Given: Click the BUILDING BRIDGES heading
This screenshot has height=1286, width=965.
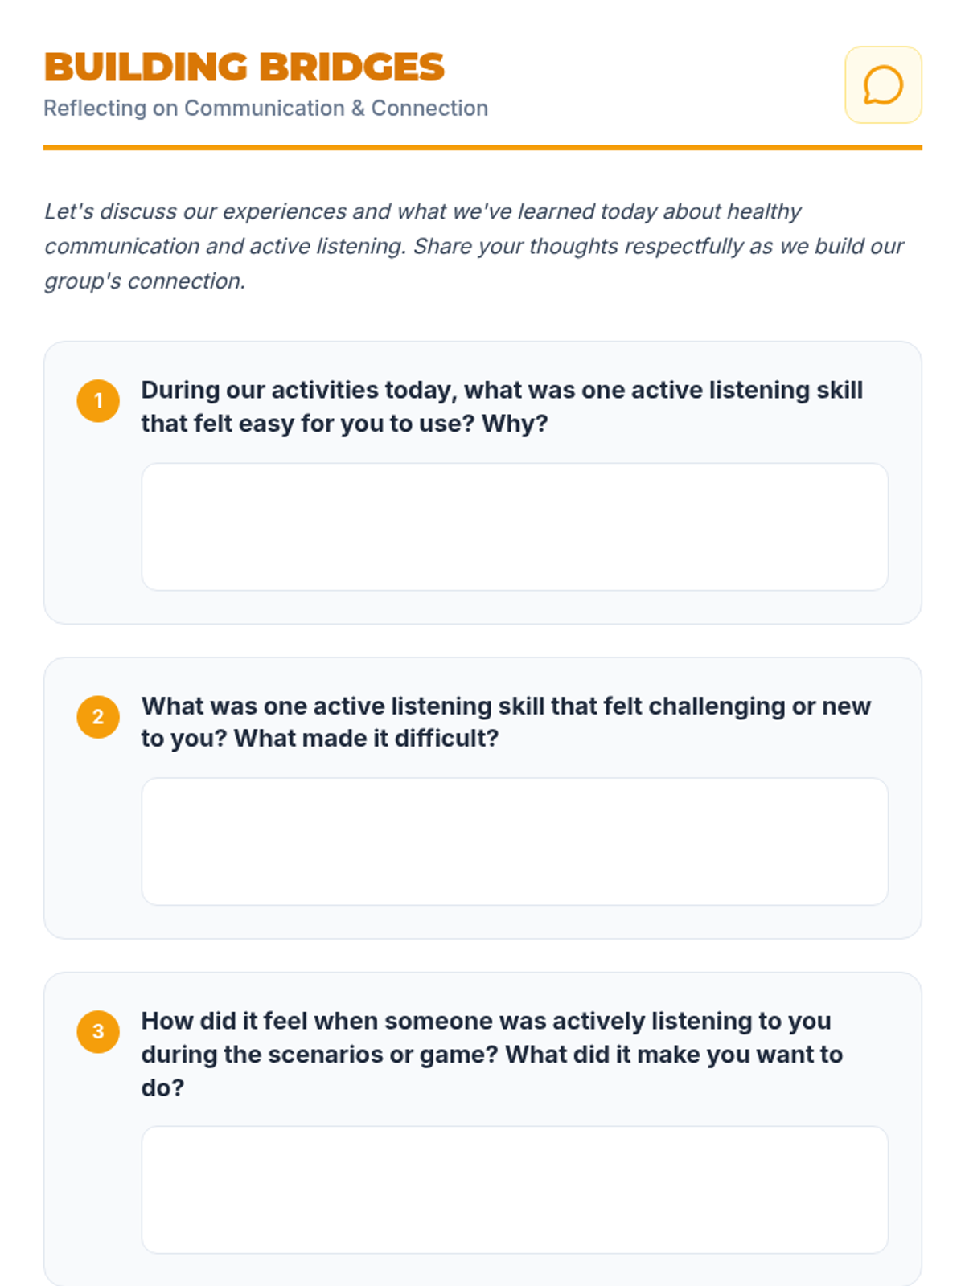Looking at the screenshot, I should [x=244, y=67].
